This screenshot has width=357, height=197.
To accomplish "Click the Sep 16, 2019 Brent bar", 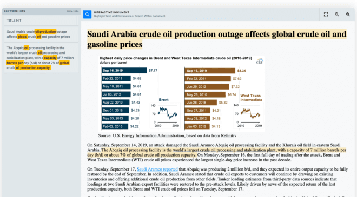I will (x=124, y=71).
